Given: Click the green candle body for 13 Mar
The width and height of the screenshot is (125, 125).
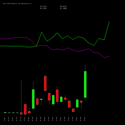Looking at the screenshot, I should (61, 99).
